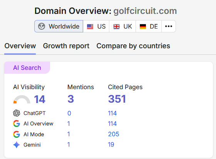Open AI Mode cited pages 205
The image size is (216, 159).
click(x=114, y=134)
